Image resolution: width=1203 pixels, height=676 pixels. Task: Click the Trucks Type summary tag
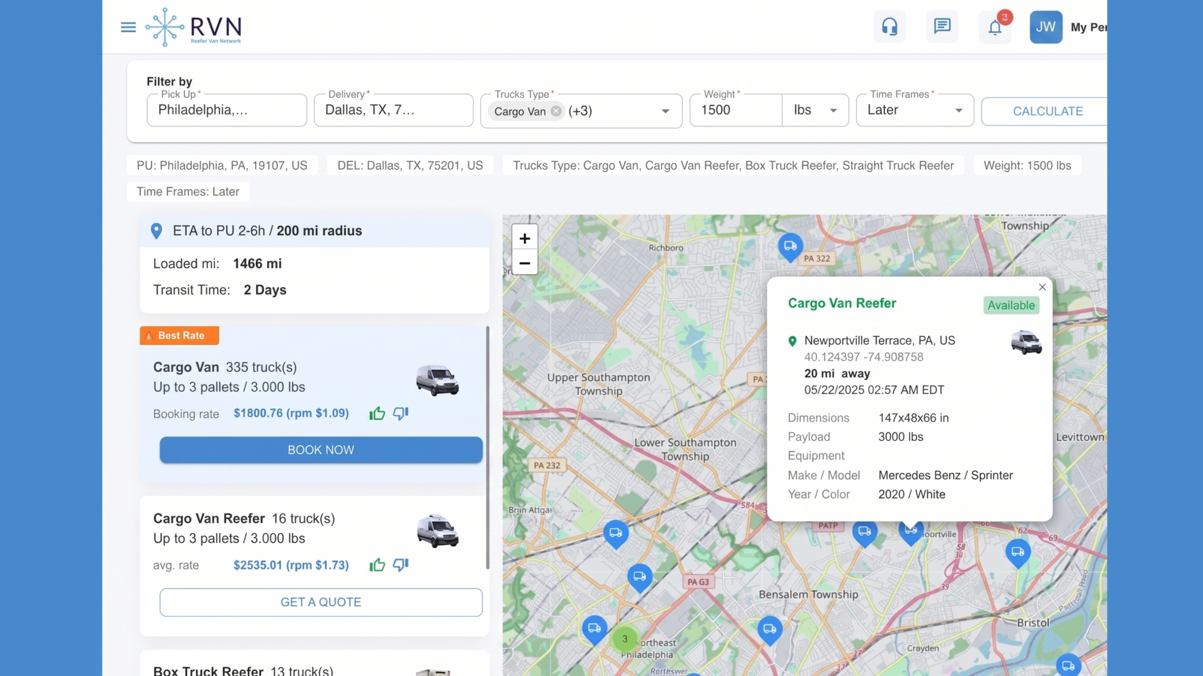click(x=733, y=166)
